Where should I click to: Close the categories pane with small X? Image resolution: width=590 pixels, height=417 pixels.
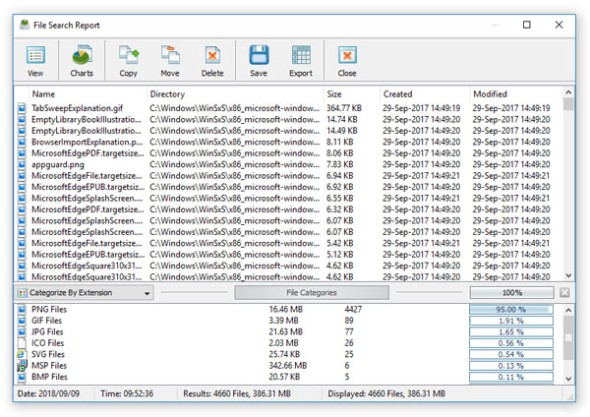coord(564,293)
